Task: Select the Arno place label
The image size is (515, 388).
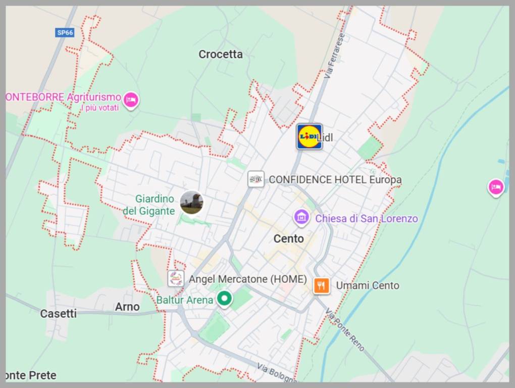Action: [127, 307]
